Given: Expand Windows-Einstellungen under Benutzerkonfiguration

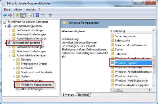Looking at the screenshot, I should click(x=10, y=51).
